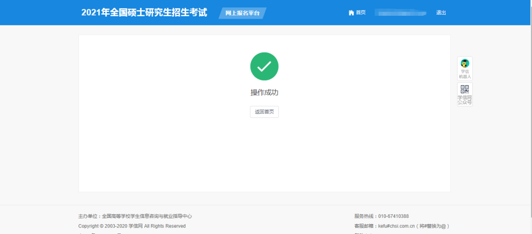This screenshot has height=234, width=532.
Task: Select the 操作成功 message text
Action: pyautogui.click(x=265, y=92)
